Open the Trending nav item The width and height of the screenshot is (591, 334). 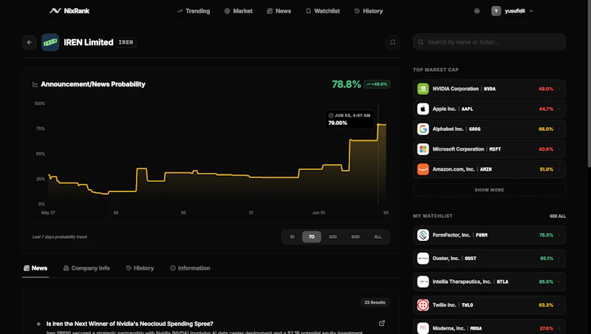coord(194,11)
